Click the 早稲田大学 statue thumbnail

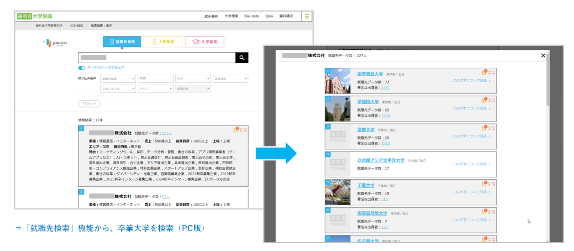(x=337, y=109)
